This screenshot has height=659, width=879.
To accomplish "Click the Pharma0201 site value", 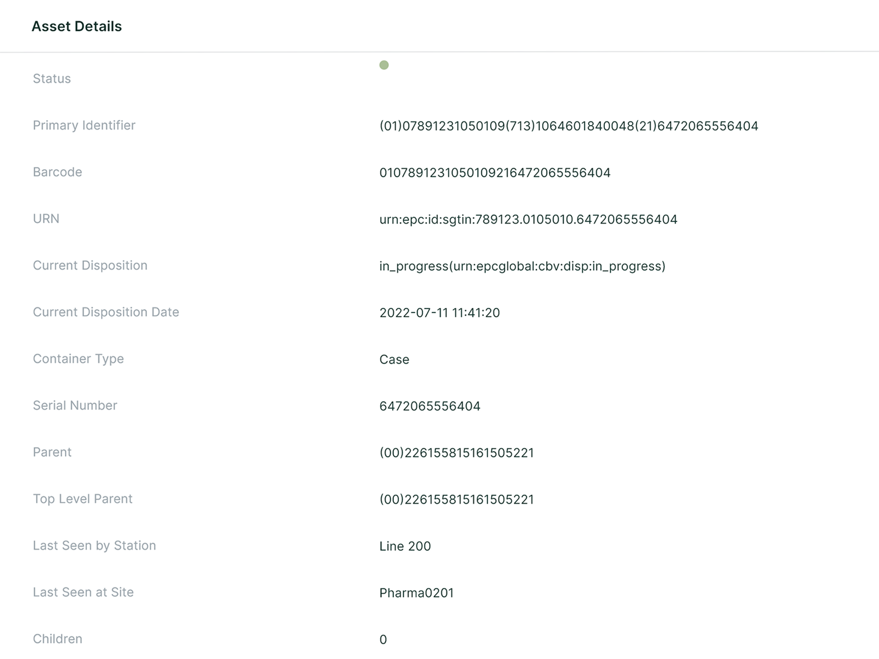I will 416,593.
